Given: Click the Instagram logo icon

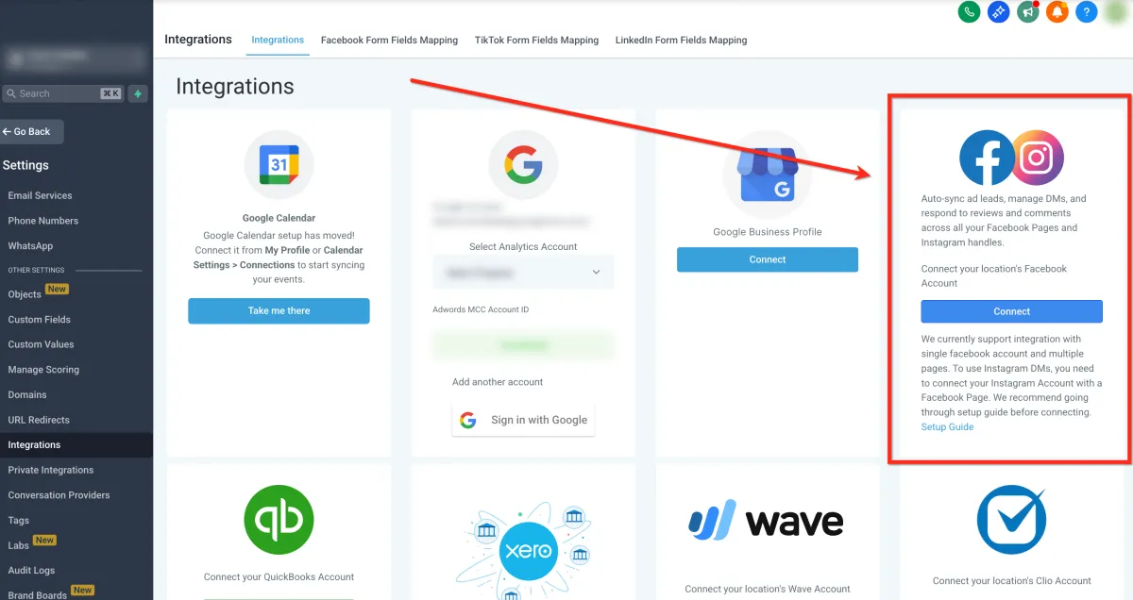Looking at the screenshot, I should point(1037,158).
